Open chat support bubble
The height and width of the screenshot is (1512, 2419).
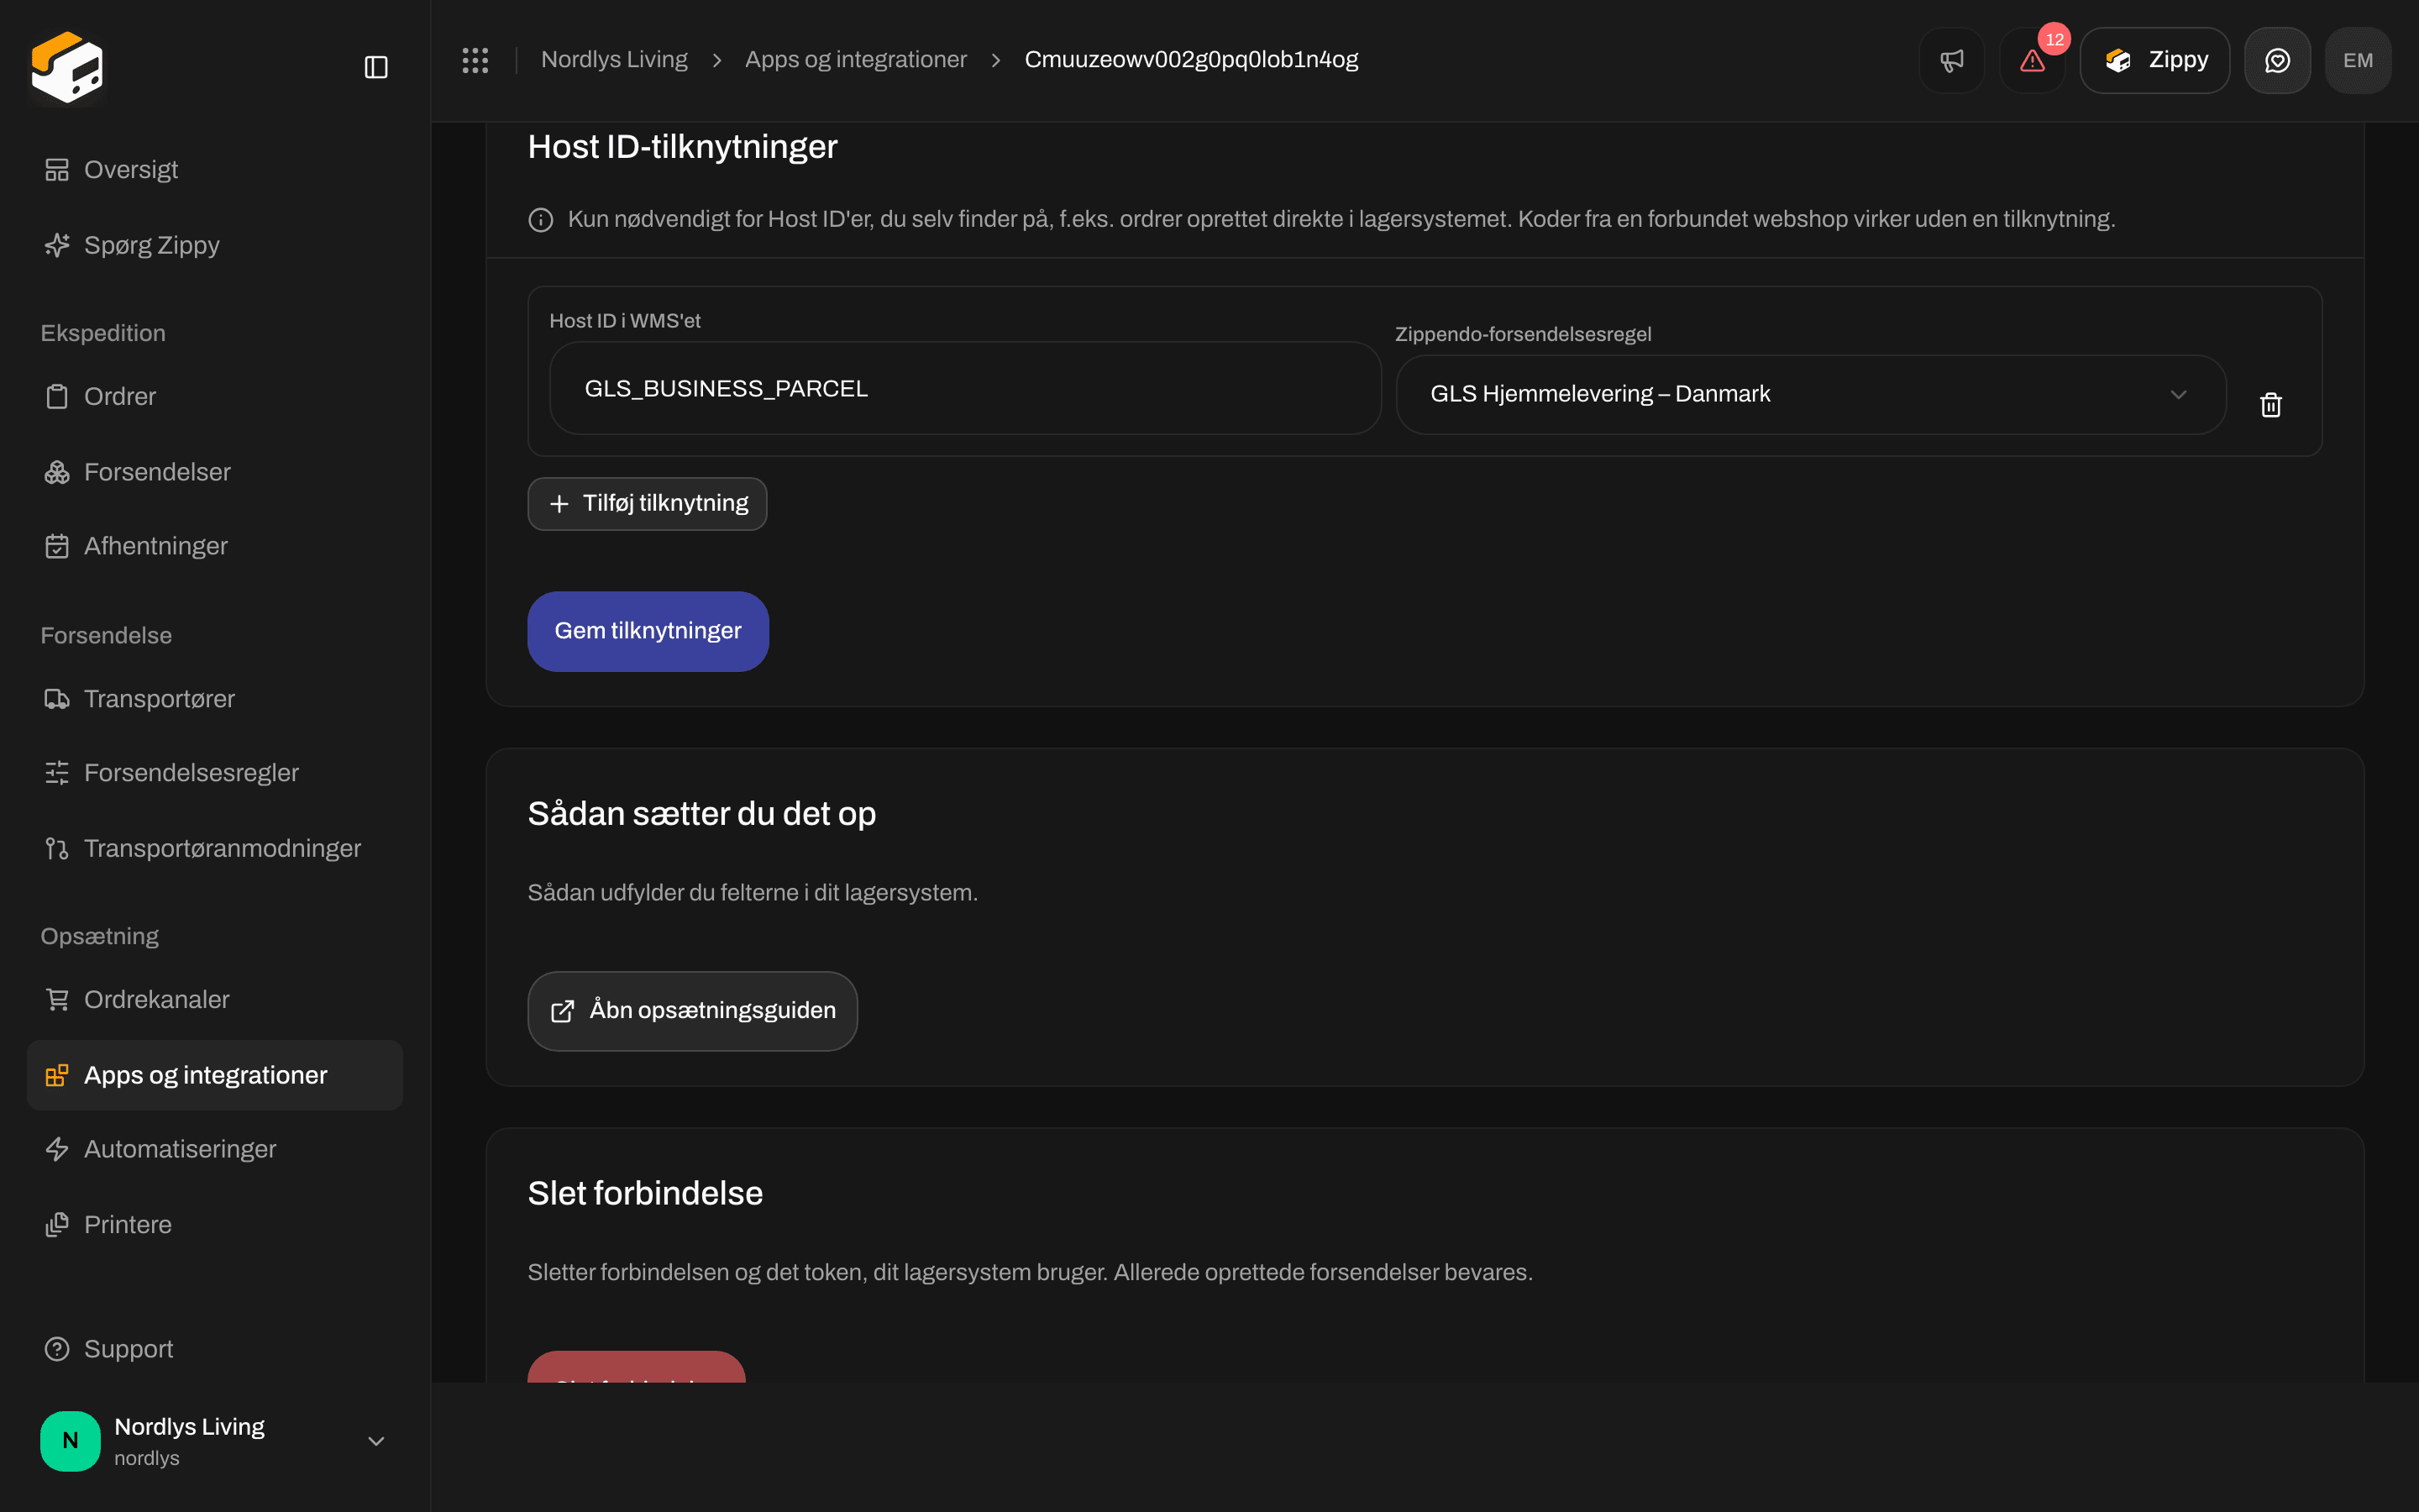(2277, 60)
